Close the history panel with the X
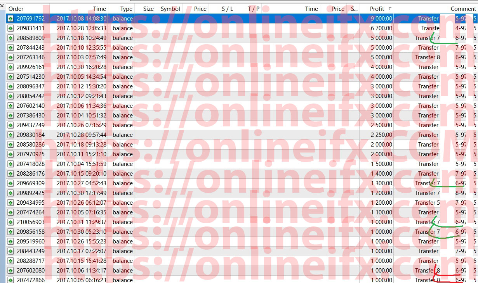 pyautogui.click(x=2, y=6)
